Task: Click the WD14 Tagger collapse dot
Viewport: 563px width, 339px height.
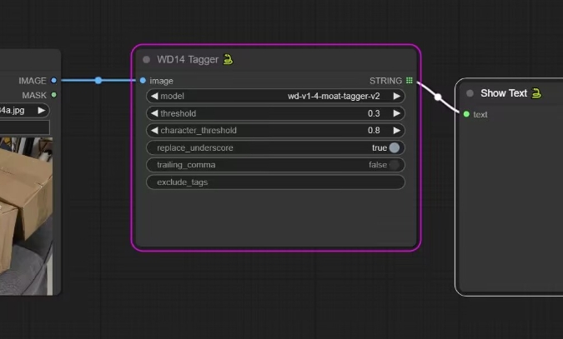Action: coord(147,60)
